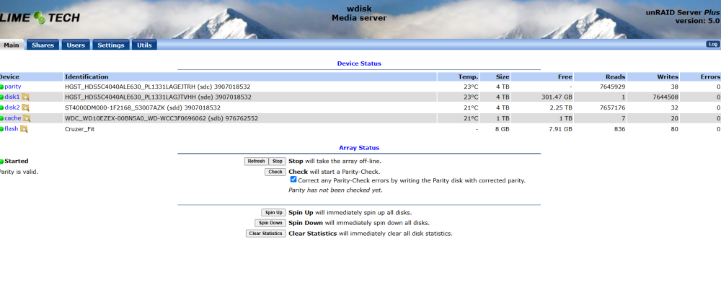Stop the array with Stop button
This screenshot has height=282, width=721.
click(278, 162)
